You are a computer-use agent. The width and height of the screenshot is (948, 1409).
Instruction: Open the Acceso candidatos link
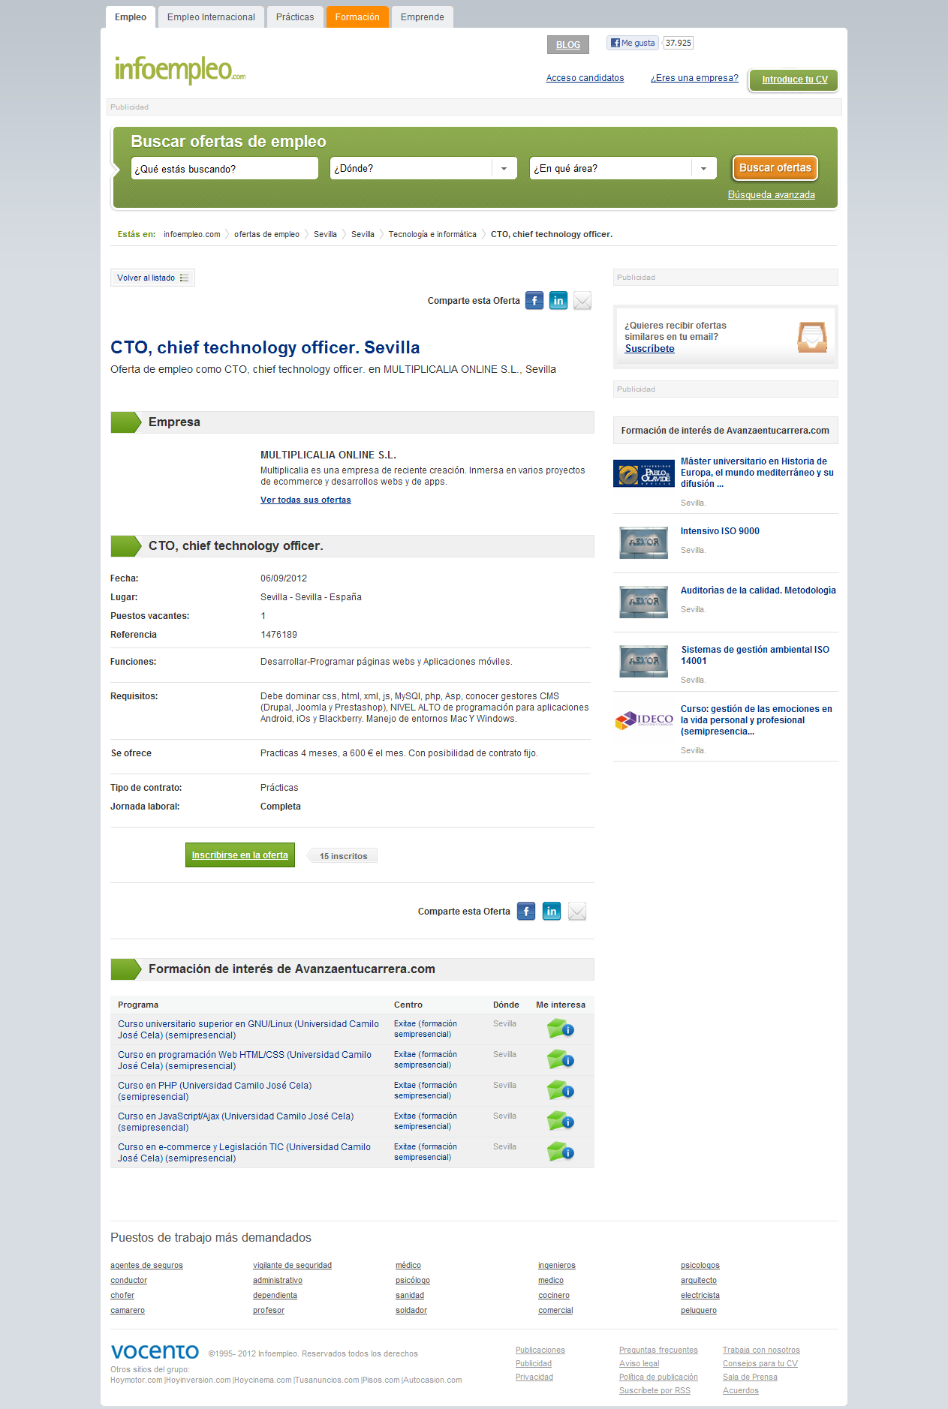click(585, 78)
